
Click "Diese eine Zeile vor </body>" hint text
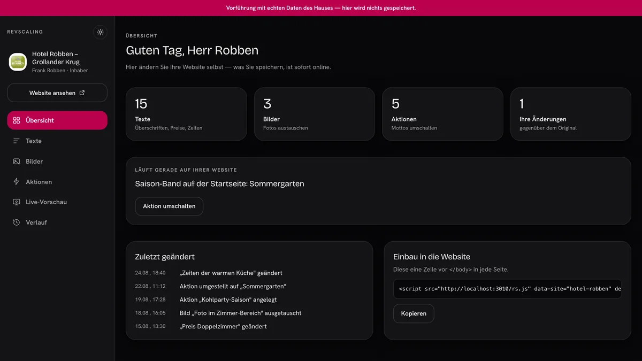click(451, 270)
